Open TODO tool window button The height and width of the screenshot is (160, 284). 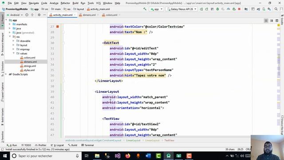click(x=26, y=145)
